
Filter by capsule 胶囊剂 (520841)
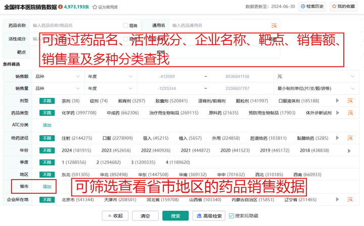click(x=171, y=101)
